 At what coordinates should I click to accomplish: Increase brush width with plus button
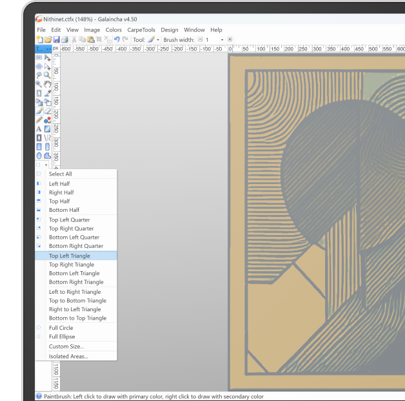[x=229, y=39]
